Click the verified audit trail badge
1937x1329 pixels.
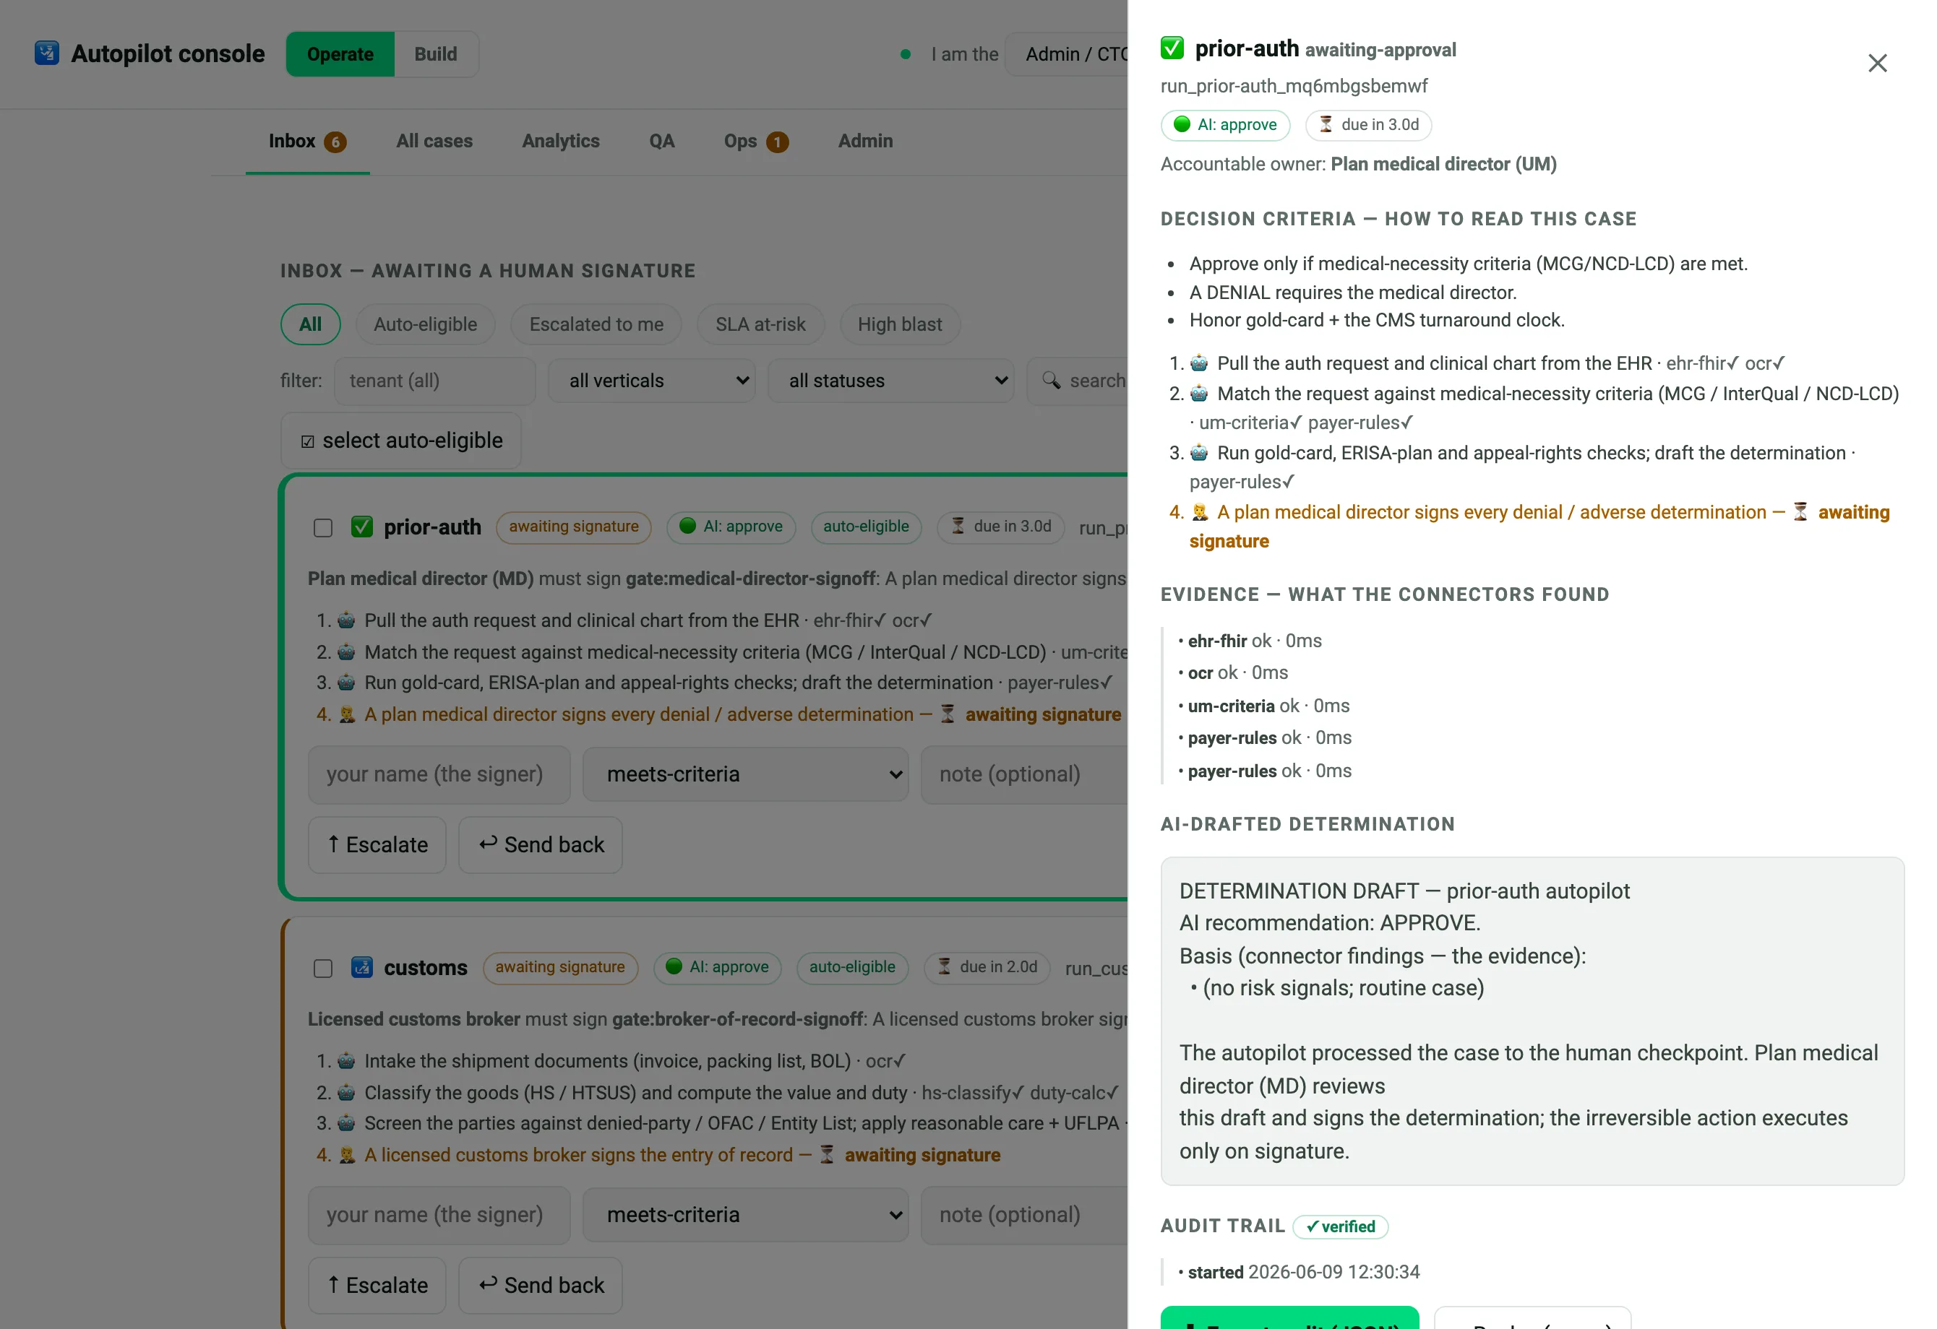(x=1340, y=1227)
